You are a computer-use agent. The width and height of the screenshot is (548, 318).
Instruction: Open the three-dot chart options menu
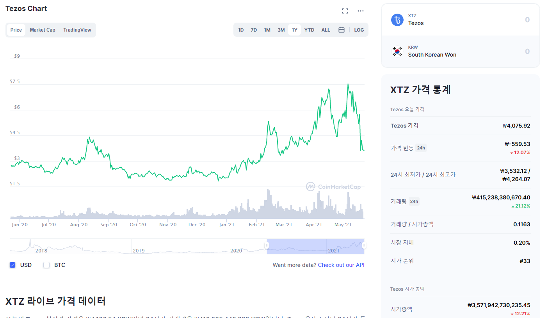[x=361, y=11]
